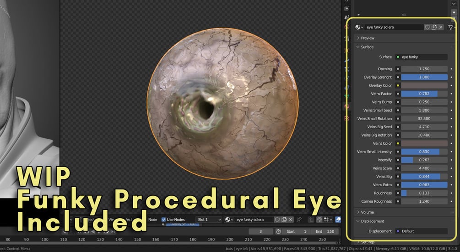
Task: Toggle node editor snapping magnet icon
Action: (x=319, y=220)
